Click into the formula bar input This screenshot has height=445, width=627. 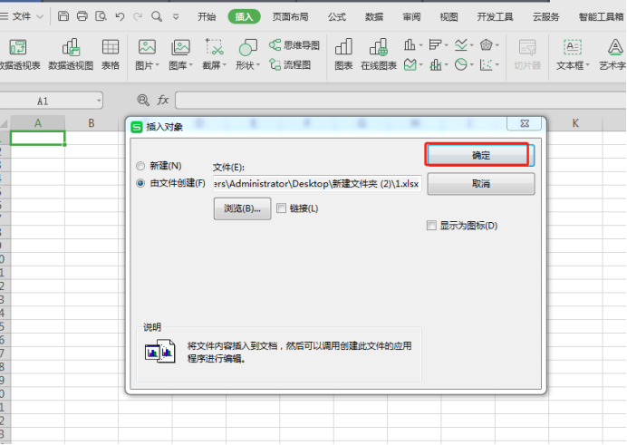click(400, 100)
